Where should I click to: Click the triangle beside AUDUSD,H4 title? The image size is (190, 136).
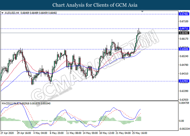click(2, 13)
